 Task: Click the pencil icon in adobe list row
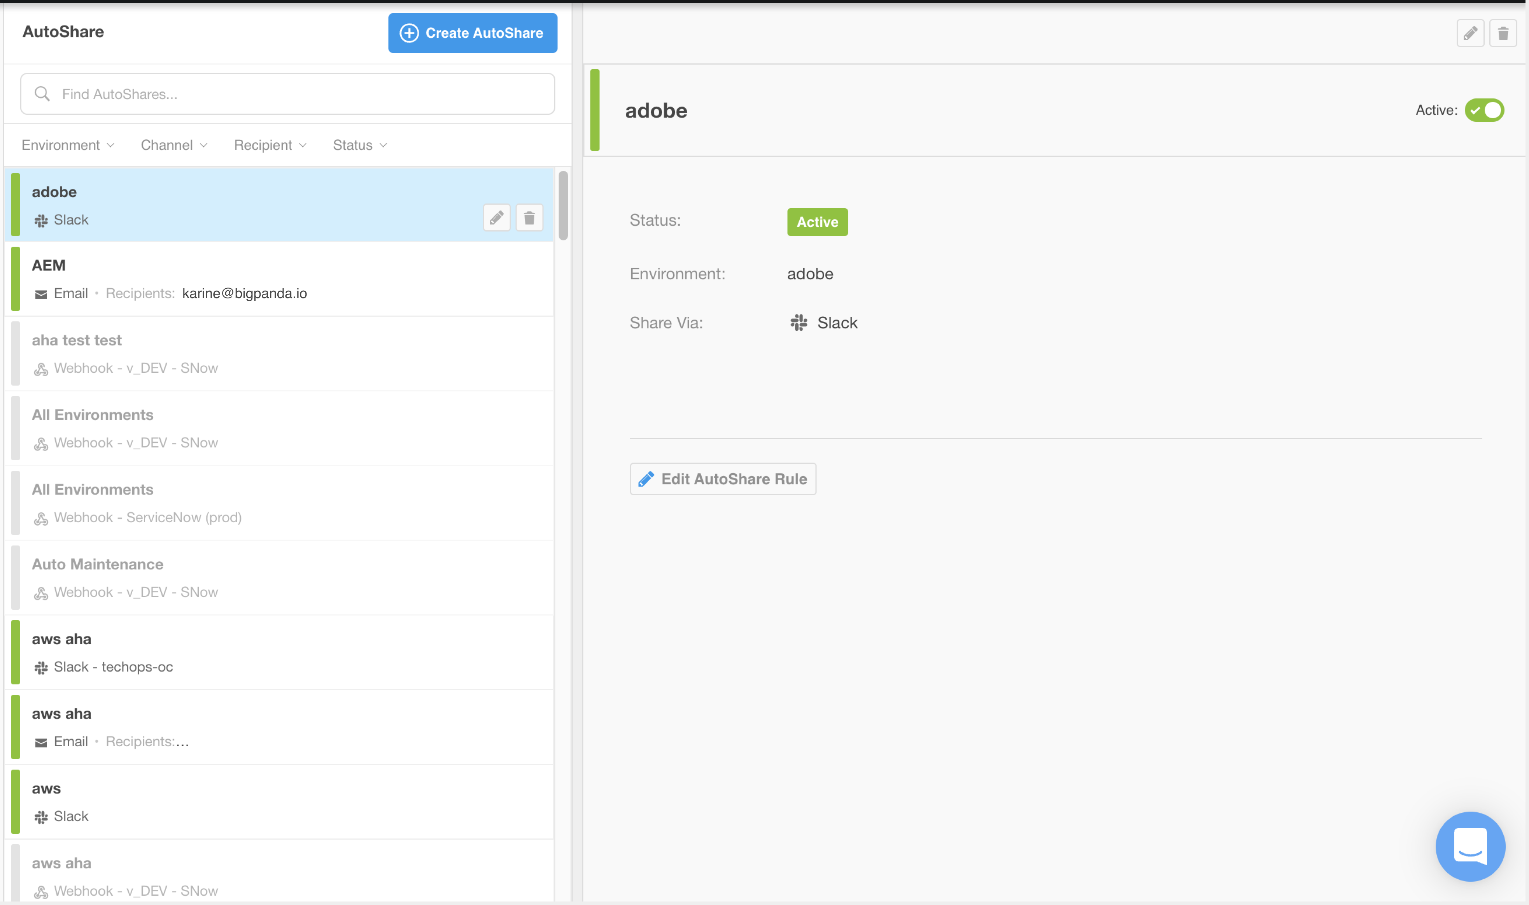click(x=496, y=218)
